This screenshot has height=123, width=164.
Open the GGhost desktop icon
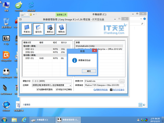pyautogui.click(x=6, y=107)
